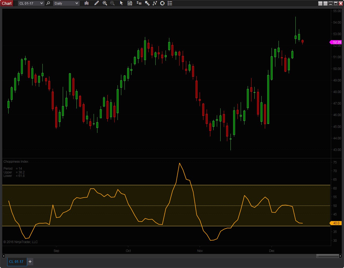Click the orange 40.0 indicator value marker

[336, 223]
